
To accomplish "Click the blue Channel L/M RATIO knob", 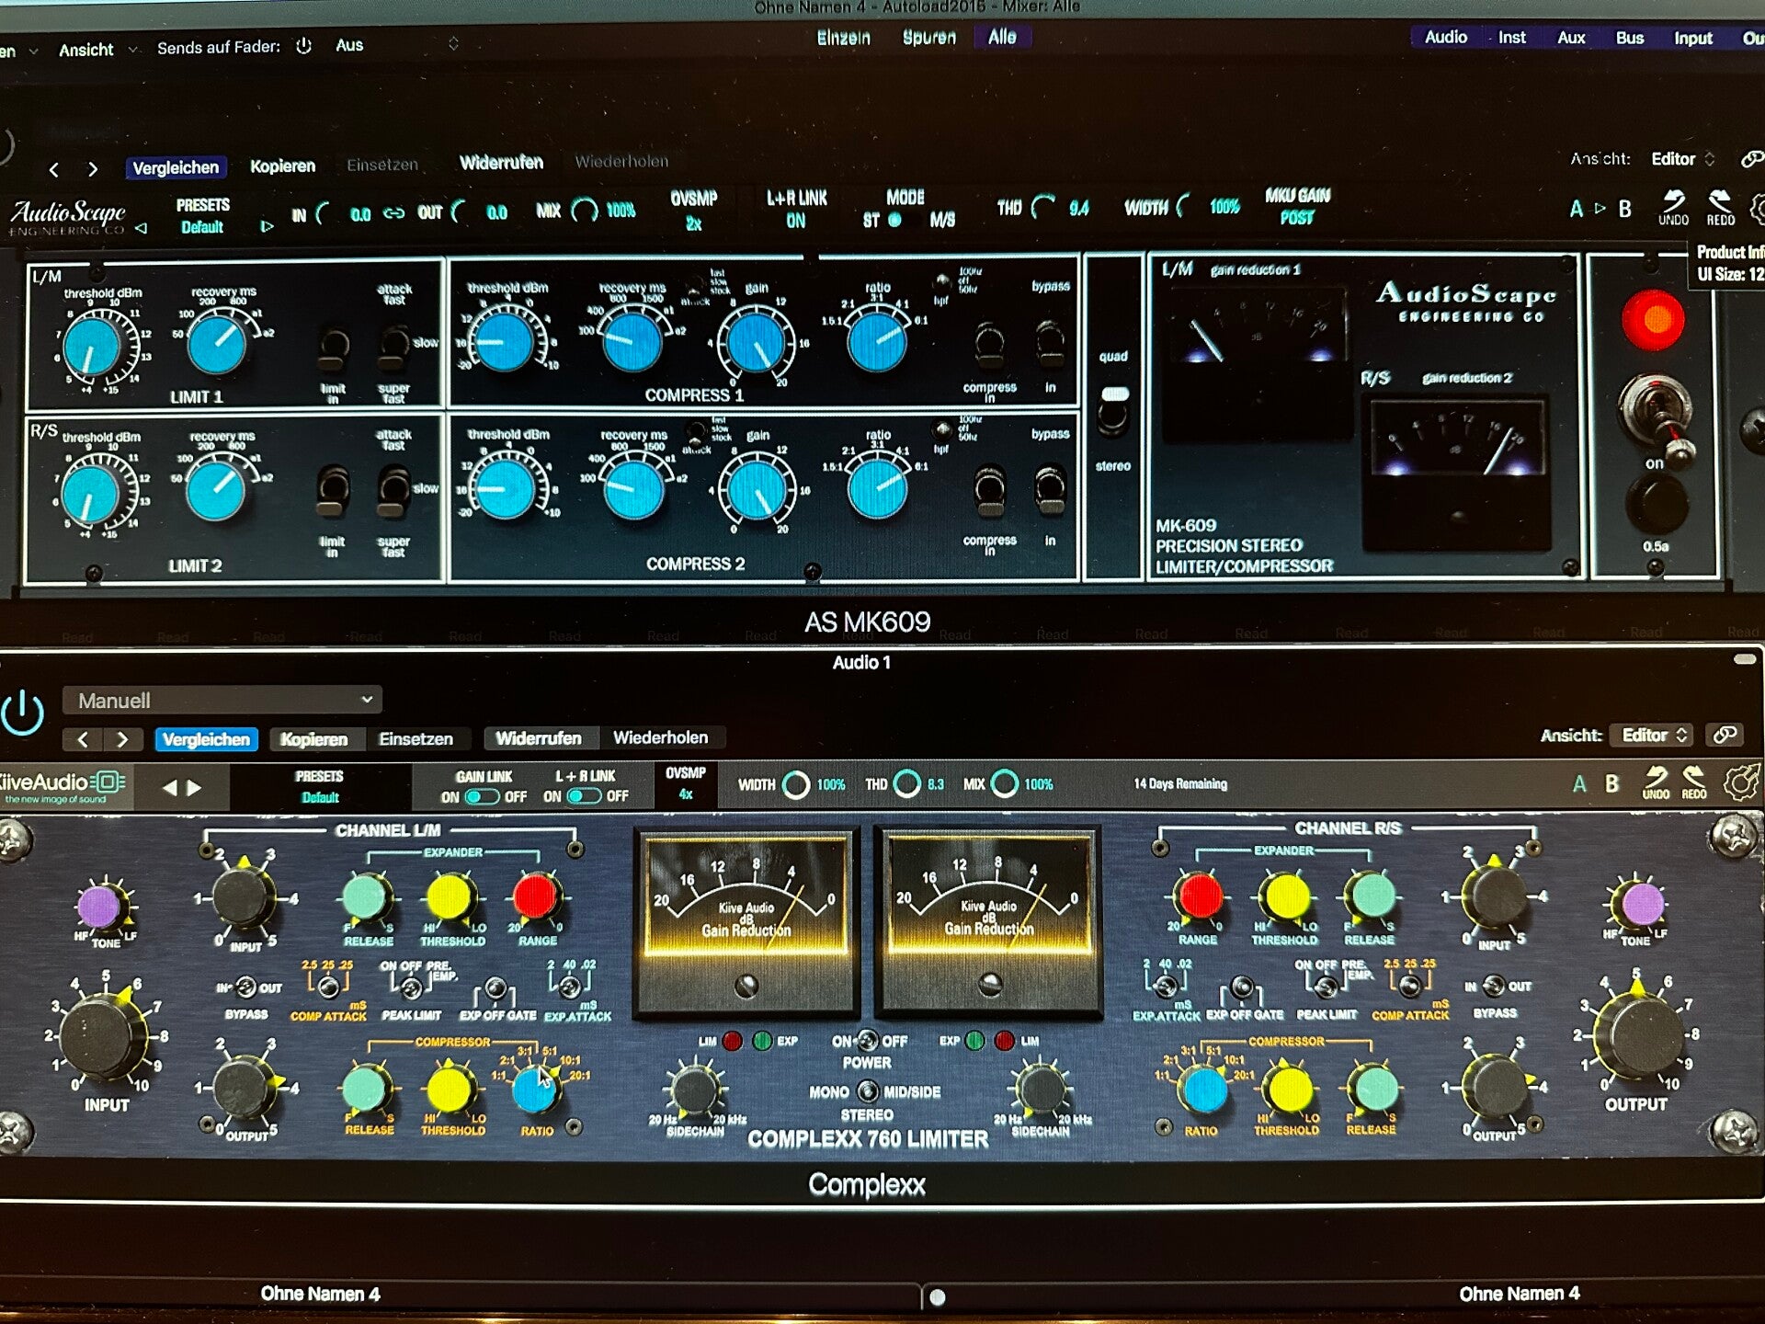I will point(534,1089).
